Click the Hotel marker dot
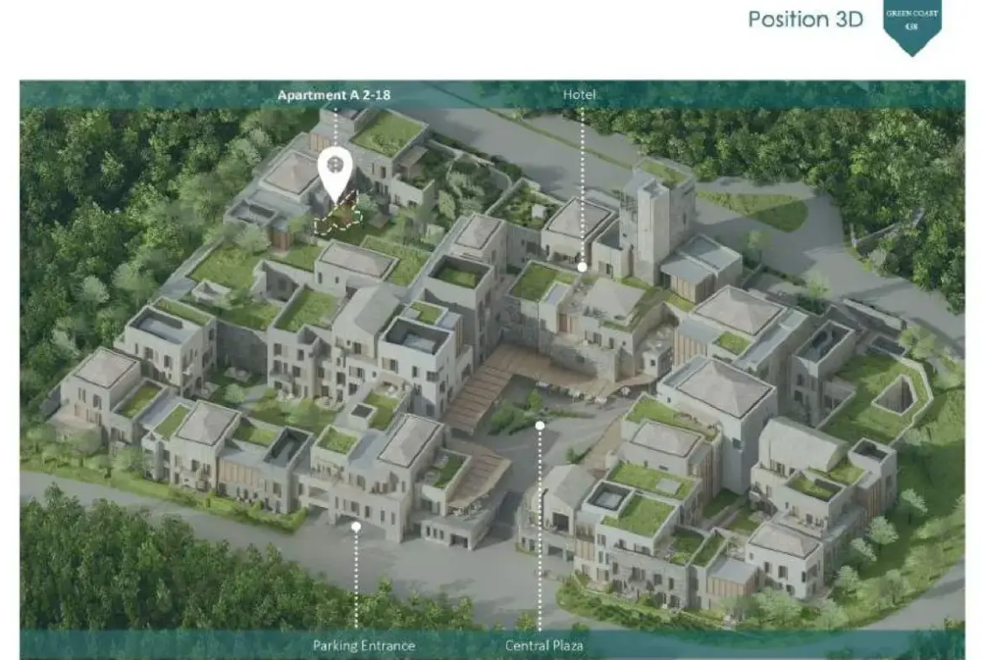This screenshot has width=984, height=660. click(582, 267)
